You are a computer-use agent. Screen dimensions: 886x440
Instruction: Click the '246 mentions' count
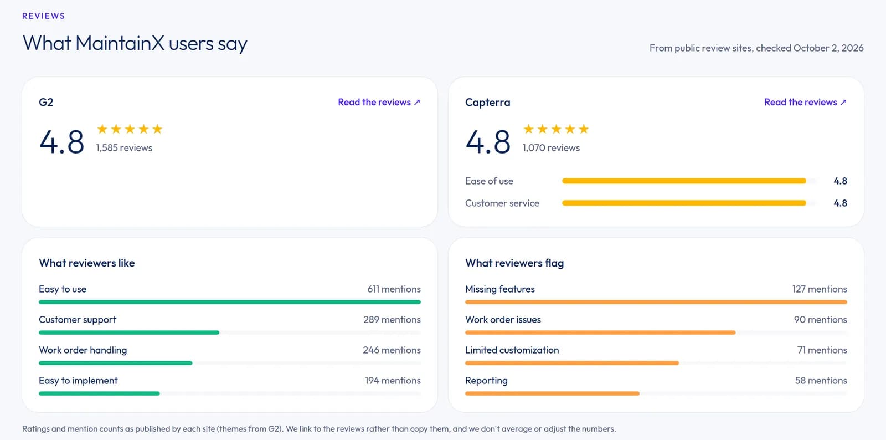[392, 350]
